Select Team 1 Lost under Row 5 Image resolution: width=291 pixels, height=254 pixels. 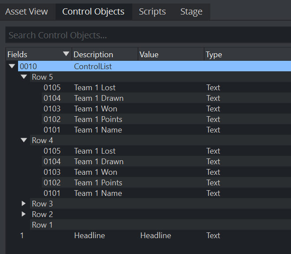166,88
